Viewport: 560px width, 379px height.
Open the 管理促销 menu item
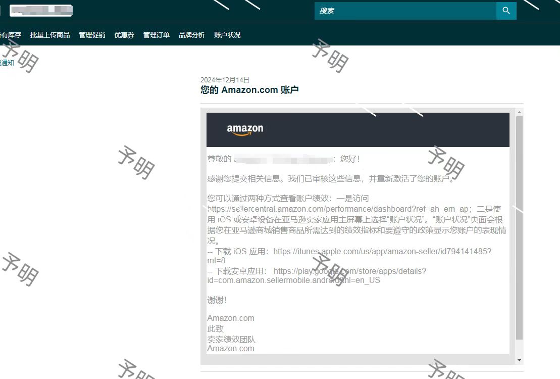pos(92,35)
